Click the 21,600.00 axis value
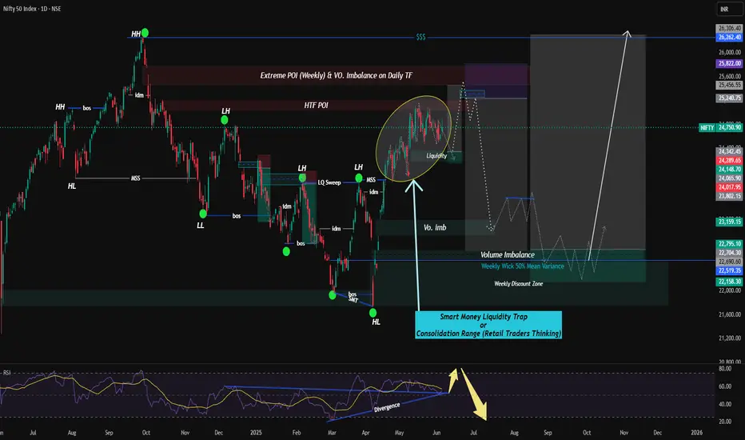Viewport: 745px width, 440px height. pyautogui.click(x=730, y=314)
